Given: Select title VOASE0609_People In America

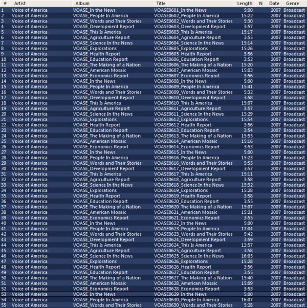Looking at the screenshot, I should 187,86.
